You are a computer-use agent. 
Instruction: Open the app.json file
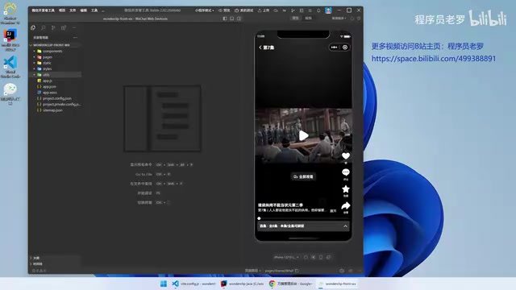pyautogui.click(x=49, y=87)
